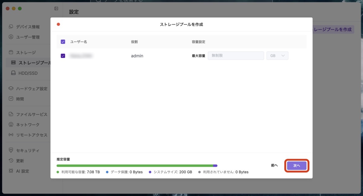363x196 pixels.
Task: Uncheck the admin user row checkbox
Action: click(63, 55)
